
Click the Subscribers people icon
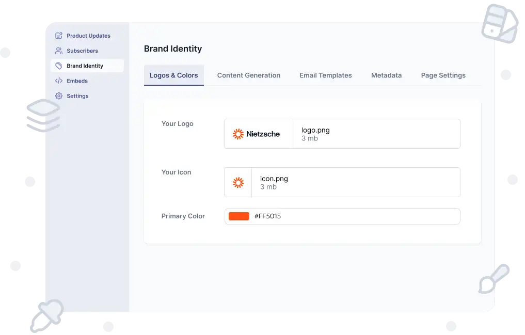(58, 51)
